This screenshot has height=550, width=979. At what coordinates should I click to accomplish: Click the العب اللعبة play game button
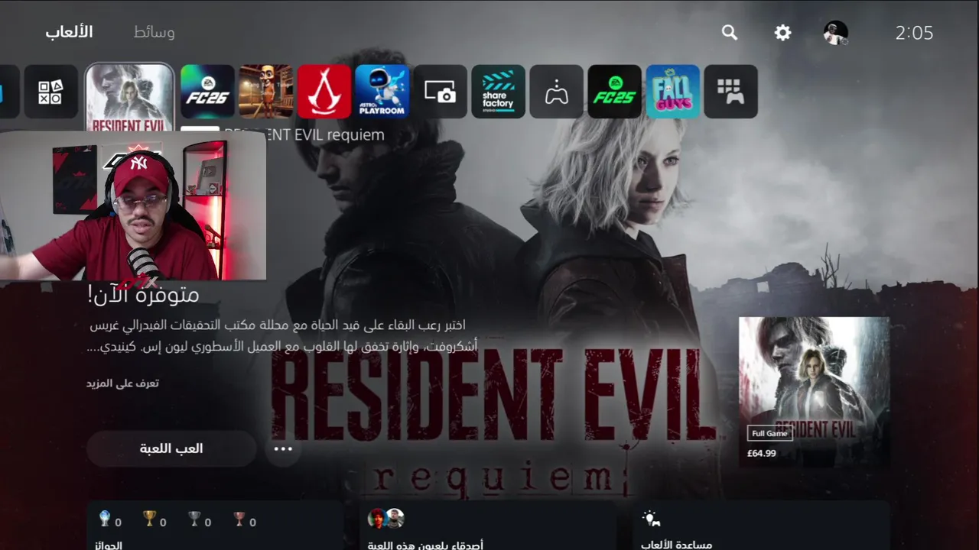[171, 448]
